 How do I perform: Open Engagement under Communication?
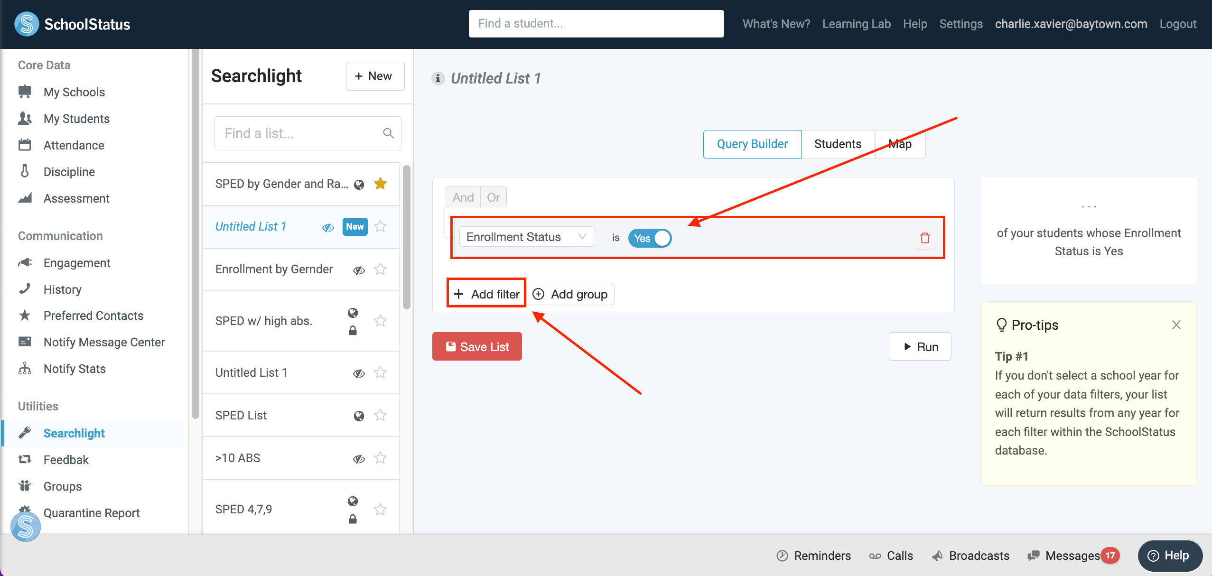coord(77,263)
